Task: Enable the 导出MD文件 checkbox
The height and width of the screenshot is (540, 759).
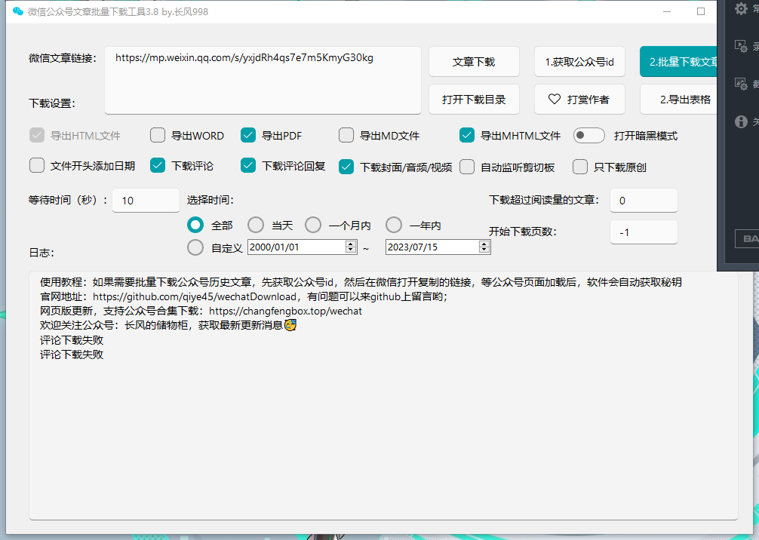Action: 346,135
